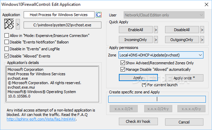This screenshot has width=212, height=130.
Task: Open the Zone dropdown list
Action: [x=161, y=55]
